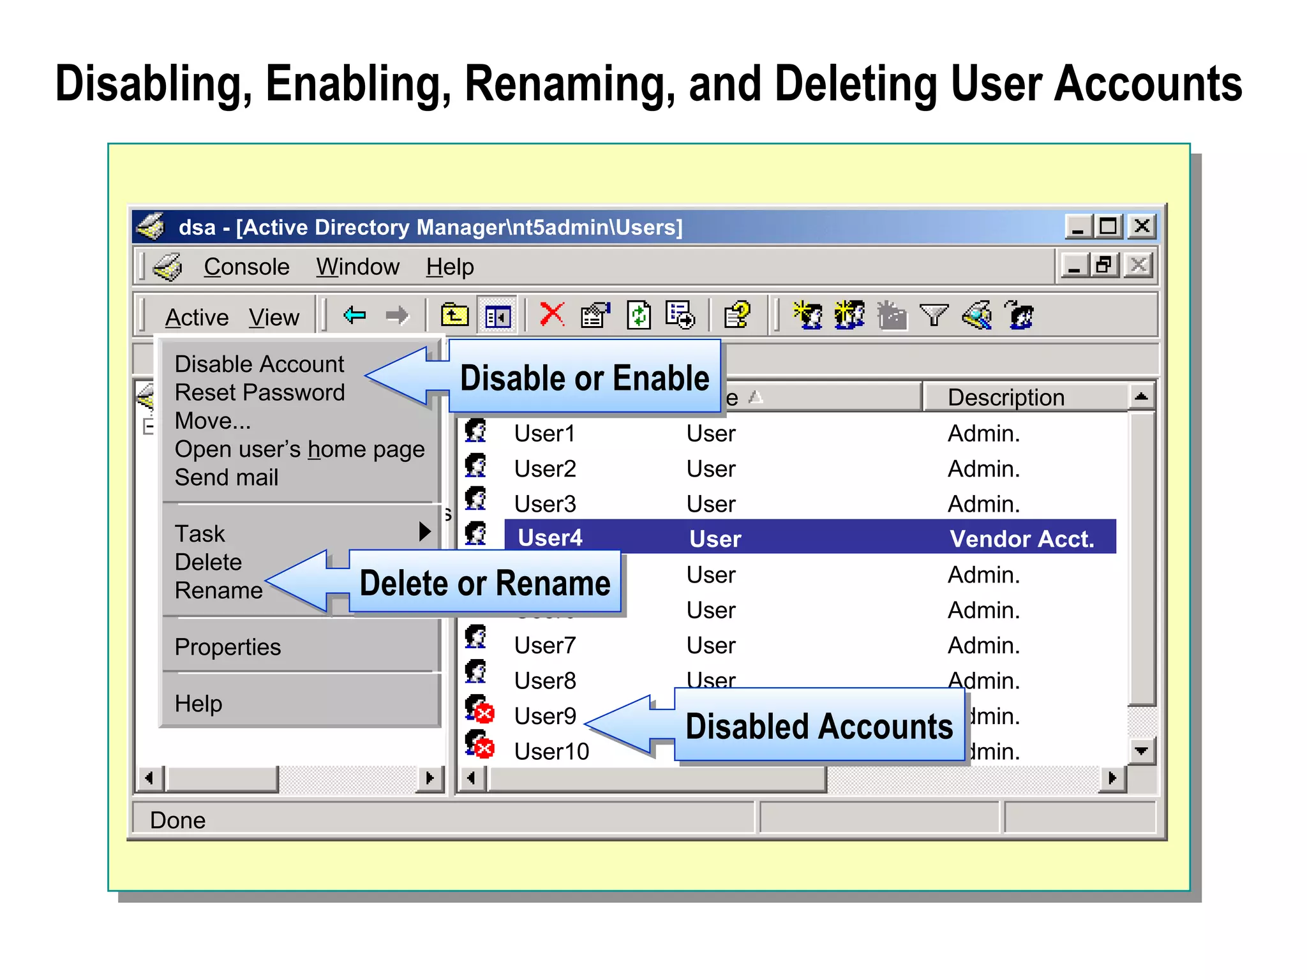
Task: Click the Forward arrow toolbar icon
Action: coord(397,315)
